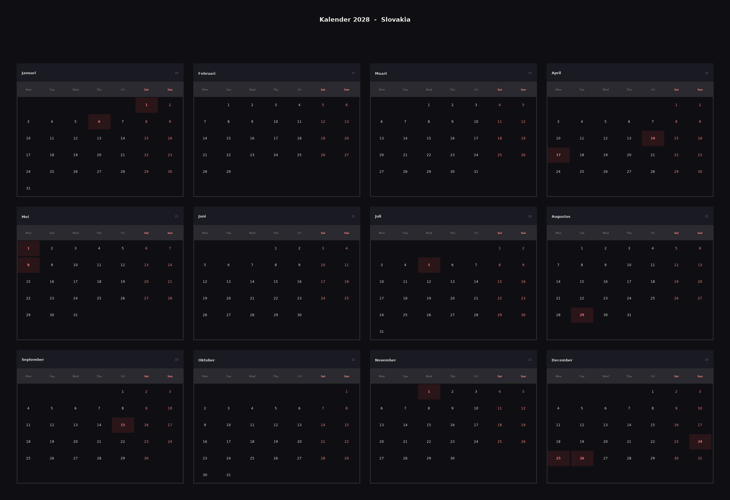The width and height of the screenshot is (730, 500).
Task: Click May 1 holiday in Mei
Action: coord(28,248)
